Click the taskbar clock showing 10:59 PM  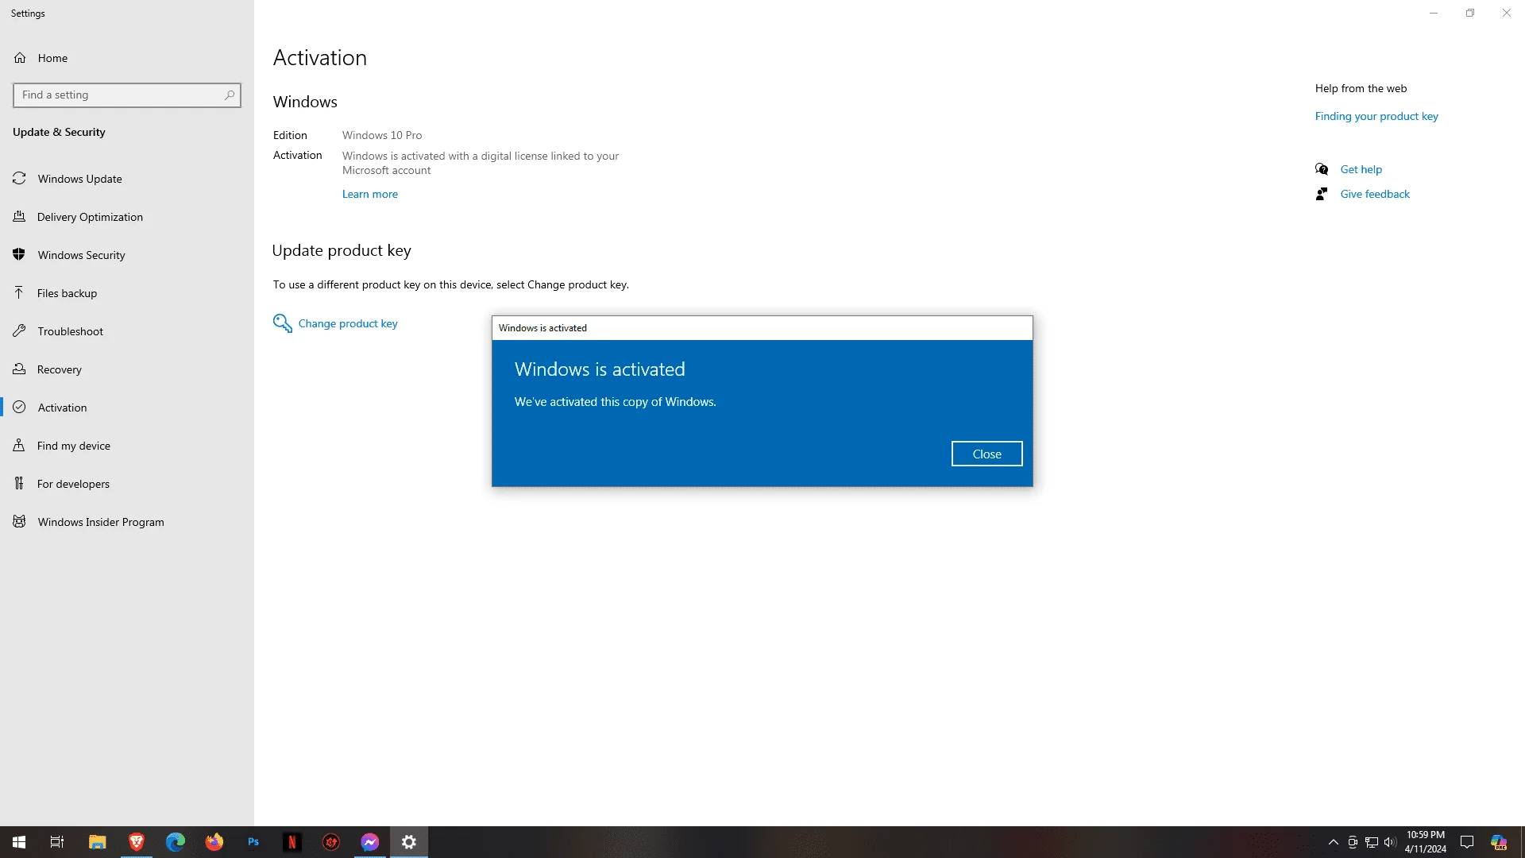[1426, 842]
